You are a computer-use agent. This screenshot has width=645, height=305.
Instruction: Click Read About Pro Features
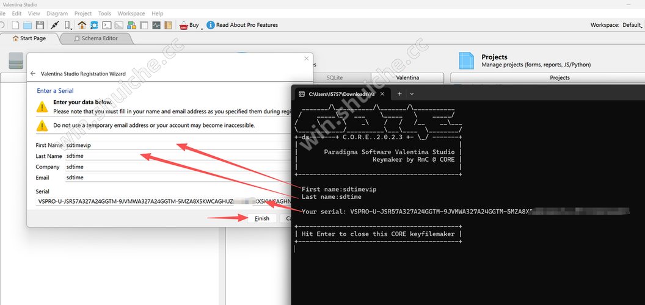[246, 25]
